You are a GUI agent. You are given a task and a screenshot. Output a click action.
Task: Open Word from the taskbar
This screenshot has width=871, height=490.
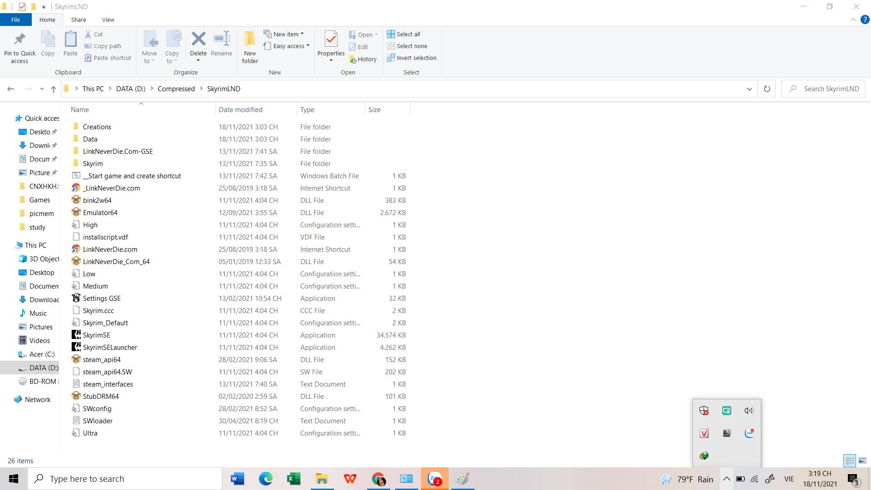[237, 479]
